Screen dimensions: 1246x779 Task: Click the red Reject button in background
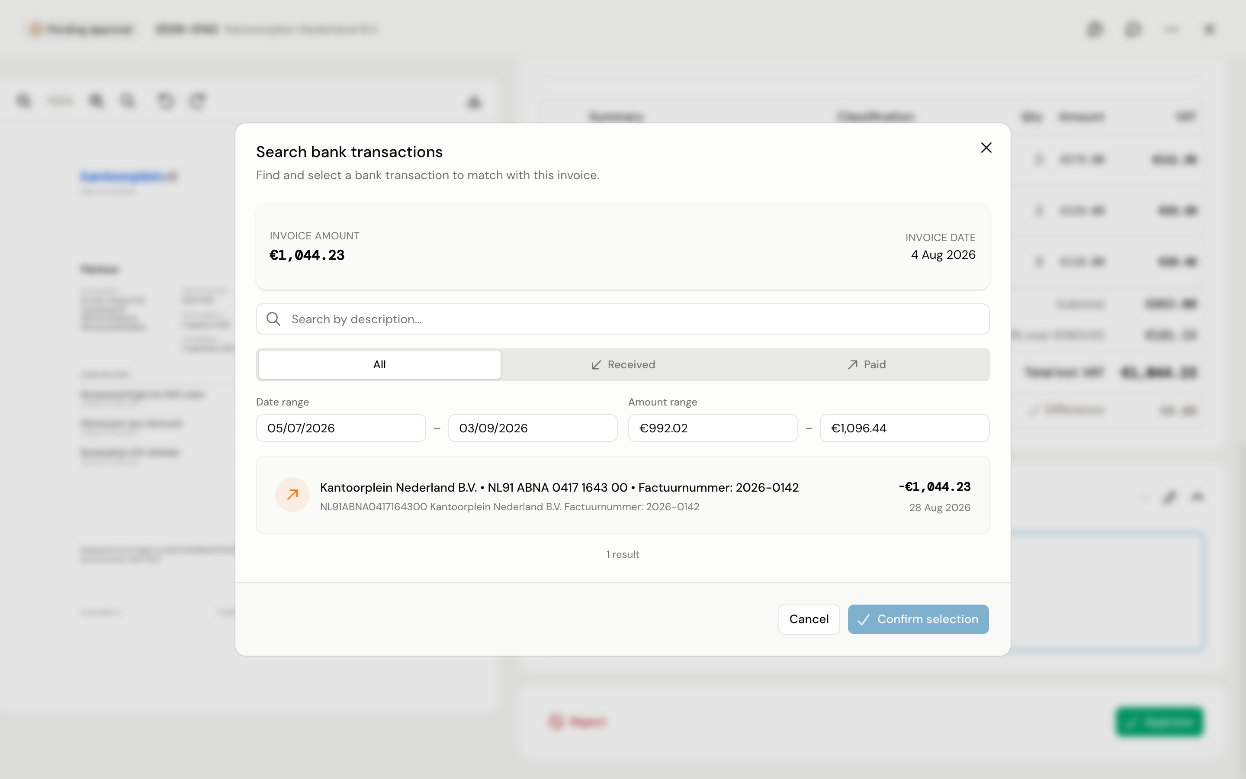pos(577,722)
